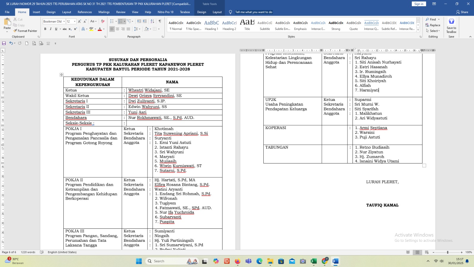Click the Increase Indent icon

point(145,21)
